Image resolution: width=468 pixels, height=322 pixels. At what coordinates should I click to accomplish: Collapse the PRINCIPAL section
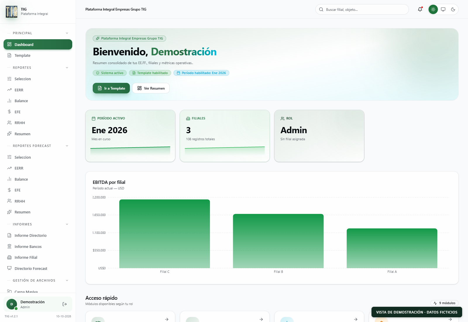67,33
